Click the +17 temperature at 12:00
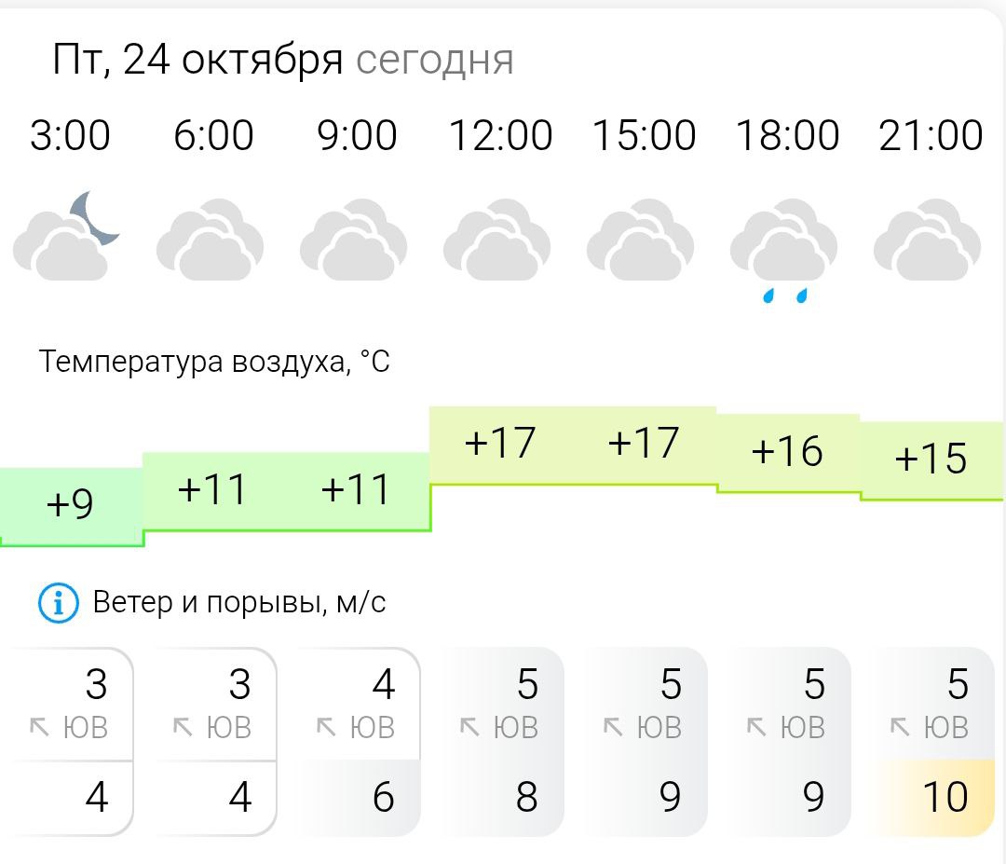The width and height of the screenshot is (1006, 864). pos(500,444)
